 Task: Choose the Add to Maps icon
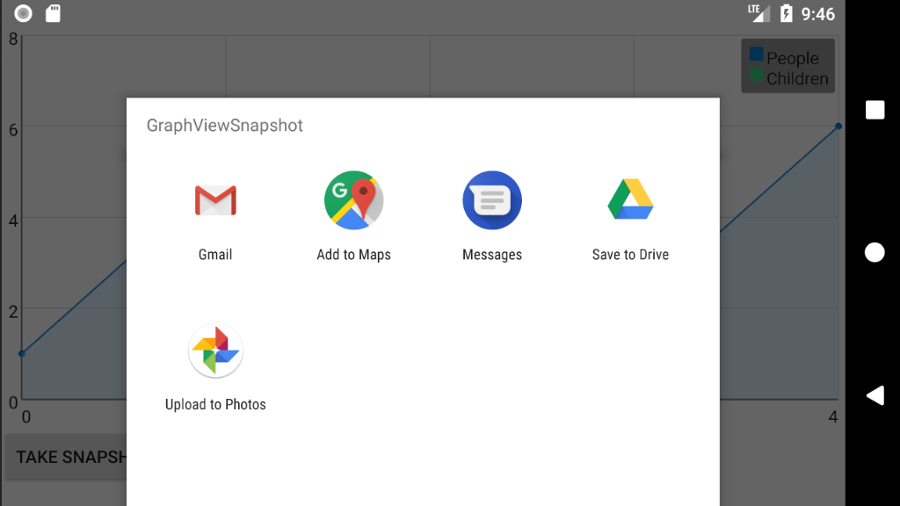click(353, 200)
